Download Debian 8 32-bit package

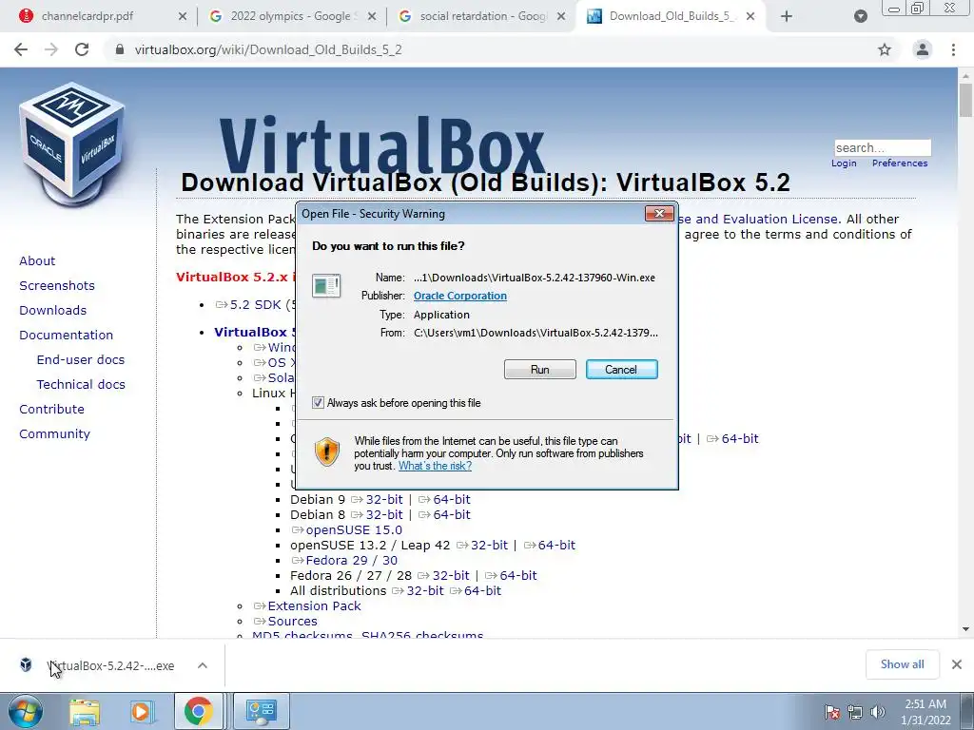(x=377, y=514)
